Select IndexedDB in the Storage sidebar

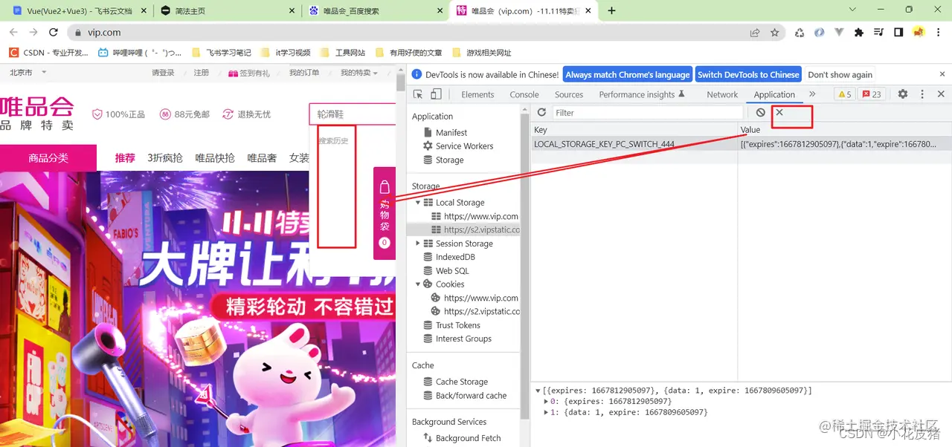tap(457, 257)
